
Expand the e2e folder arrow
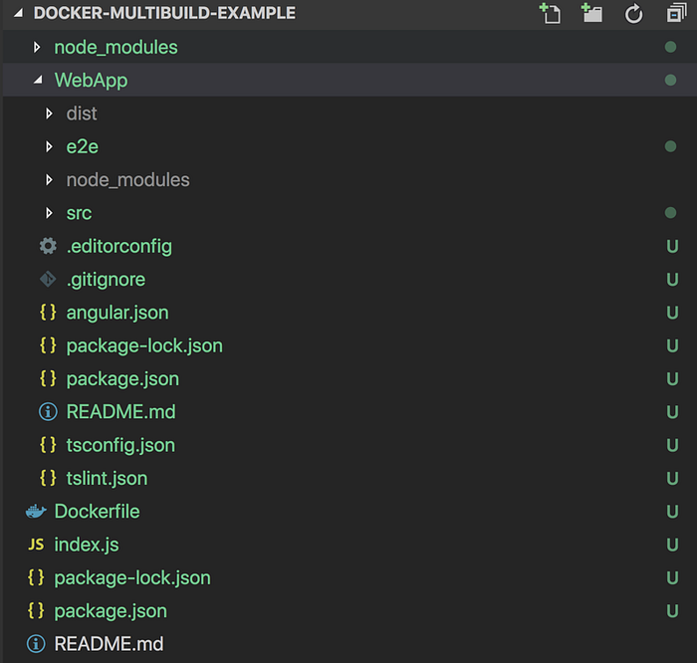point(49,146)
